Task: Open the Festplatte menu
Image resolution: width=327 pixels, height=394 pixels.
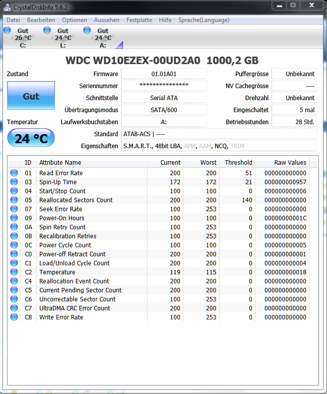Action: [139, 20]
